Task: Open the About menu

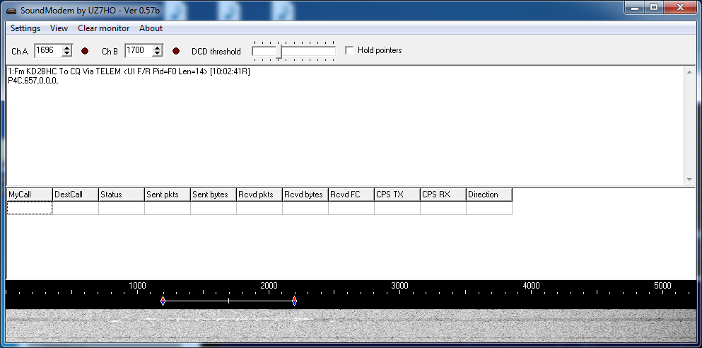Action: (x=151, y=28)
